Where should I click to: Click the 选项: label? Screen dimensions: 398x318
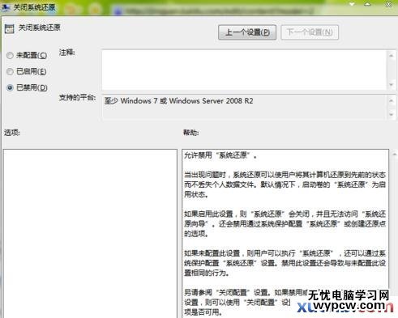pos(11,133)
